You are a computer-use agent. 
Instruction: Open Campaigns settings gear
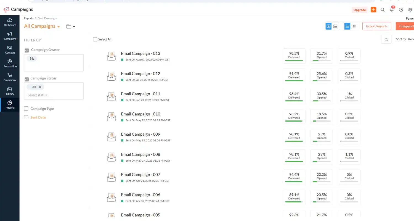[410, 9]
